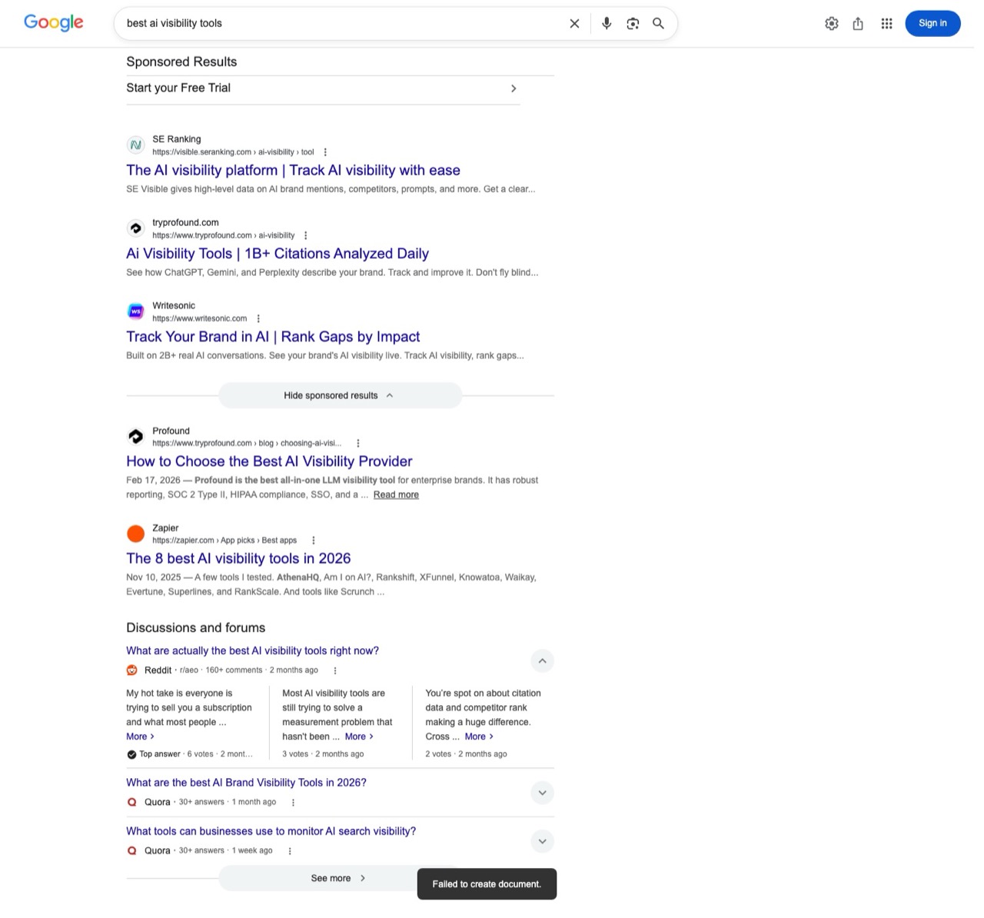
Task: Open three-dot menu for SE Ranking result
Action: click(x=325, y=152)
